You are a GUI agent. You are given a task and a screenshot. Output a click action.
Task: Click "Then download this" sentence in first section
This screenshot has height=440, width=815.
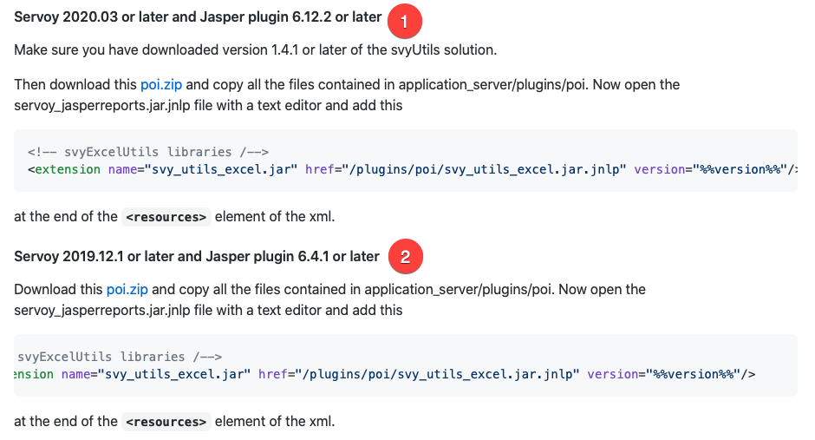coord(76,85)
